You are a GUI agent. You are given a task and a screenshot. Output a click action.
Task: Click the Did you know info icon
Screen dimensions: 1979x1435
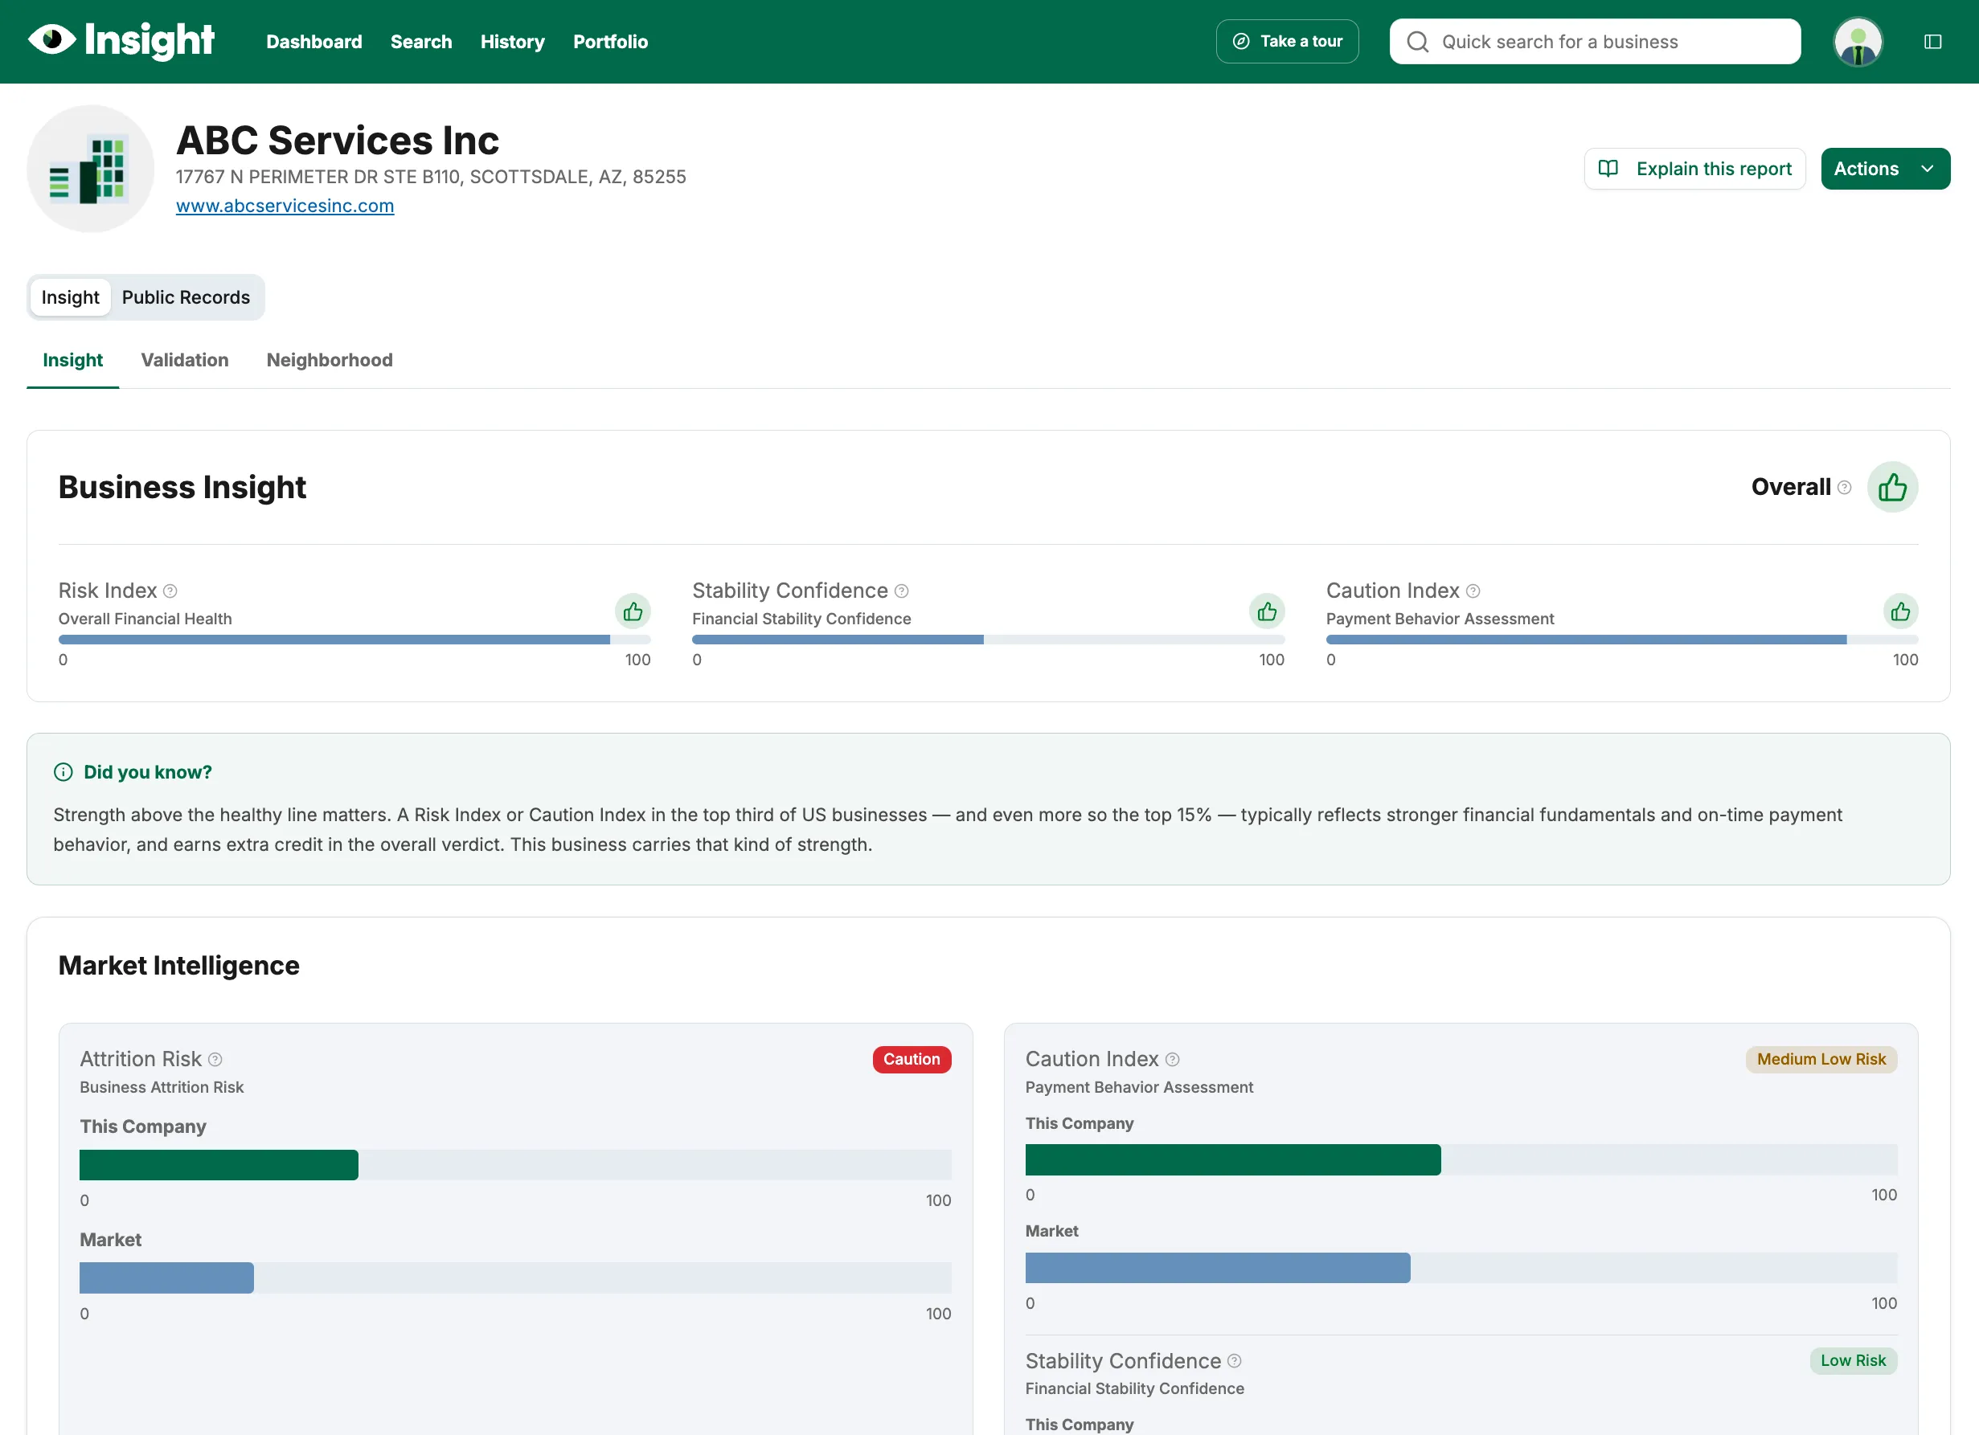click(x=64, y=772)
